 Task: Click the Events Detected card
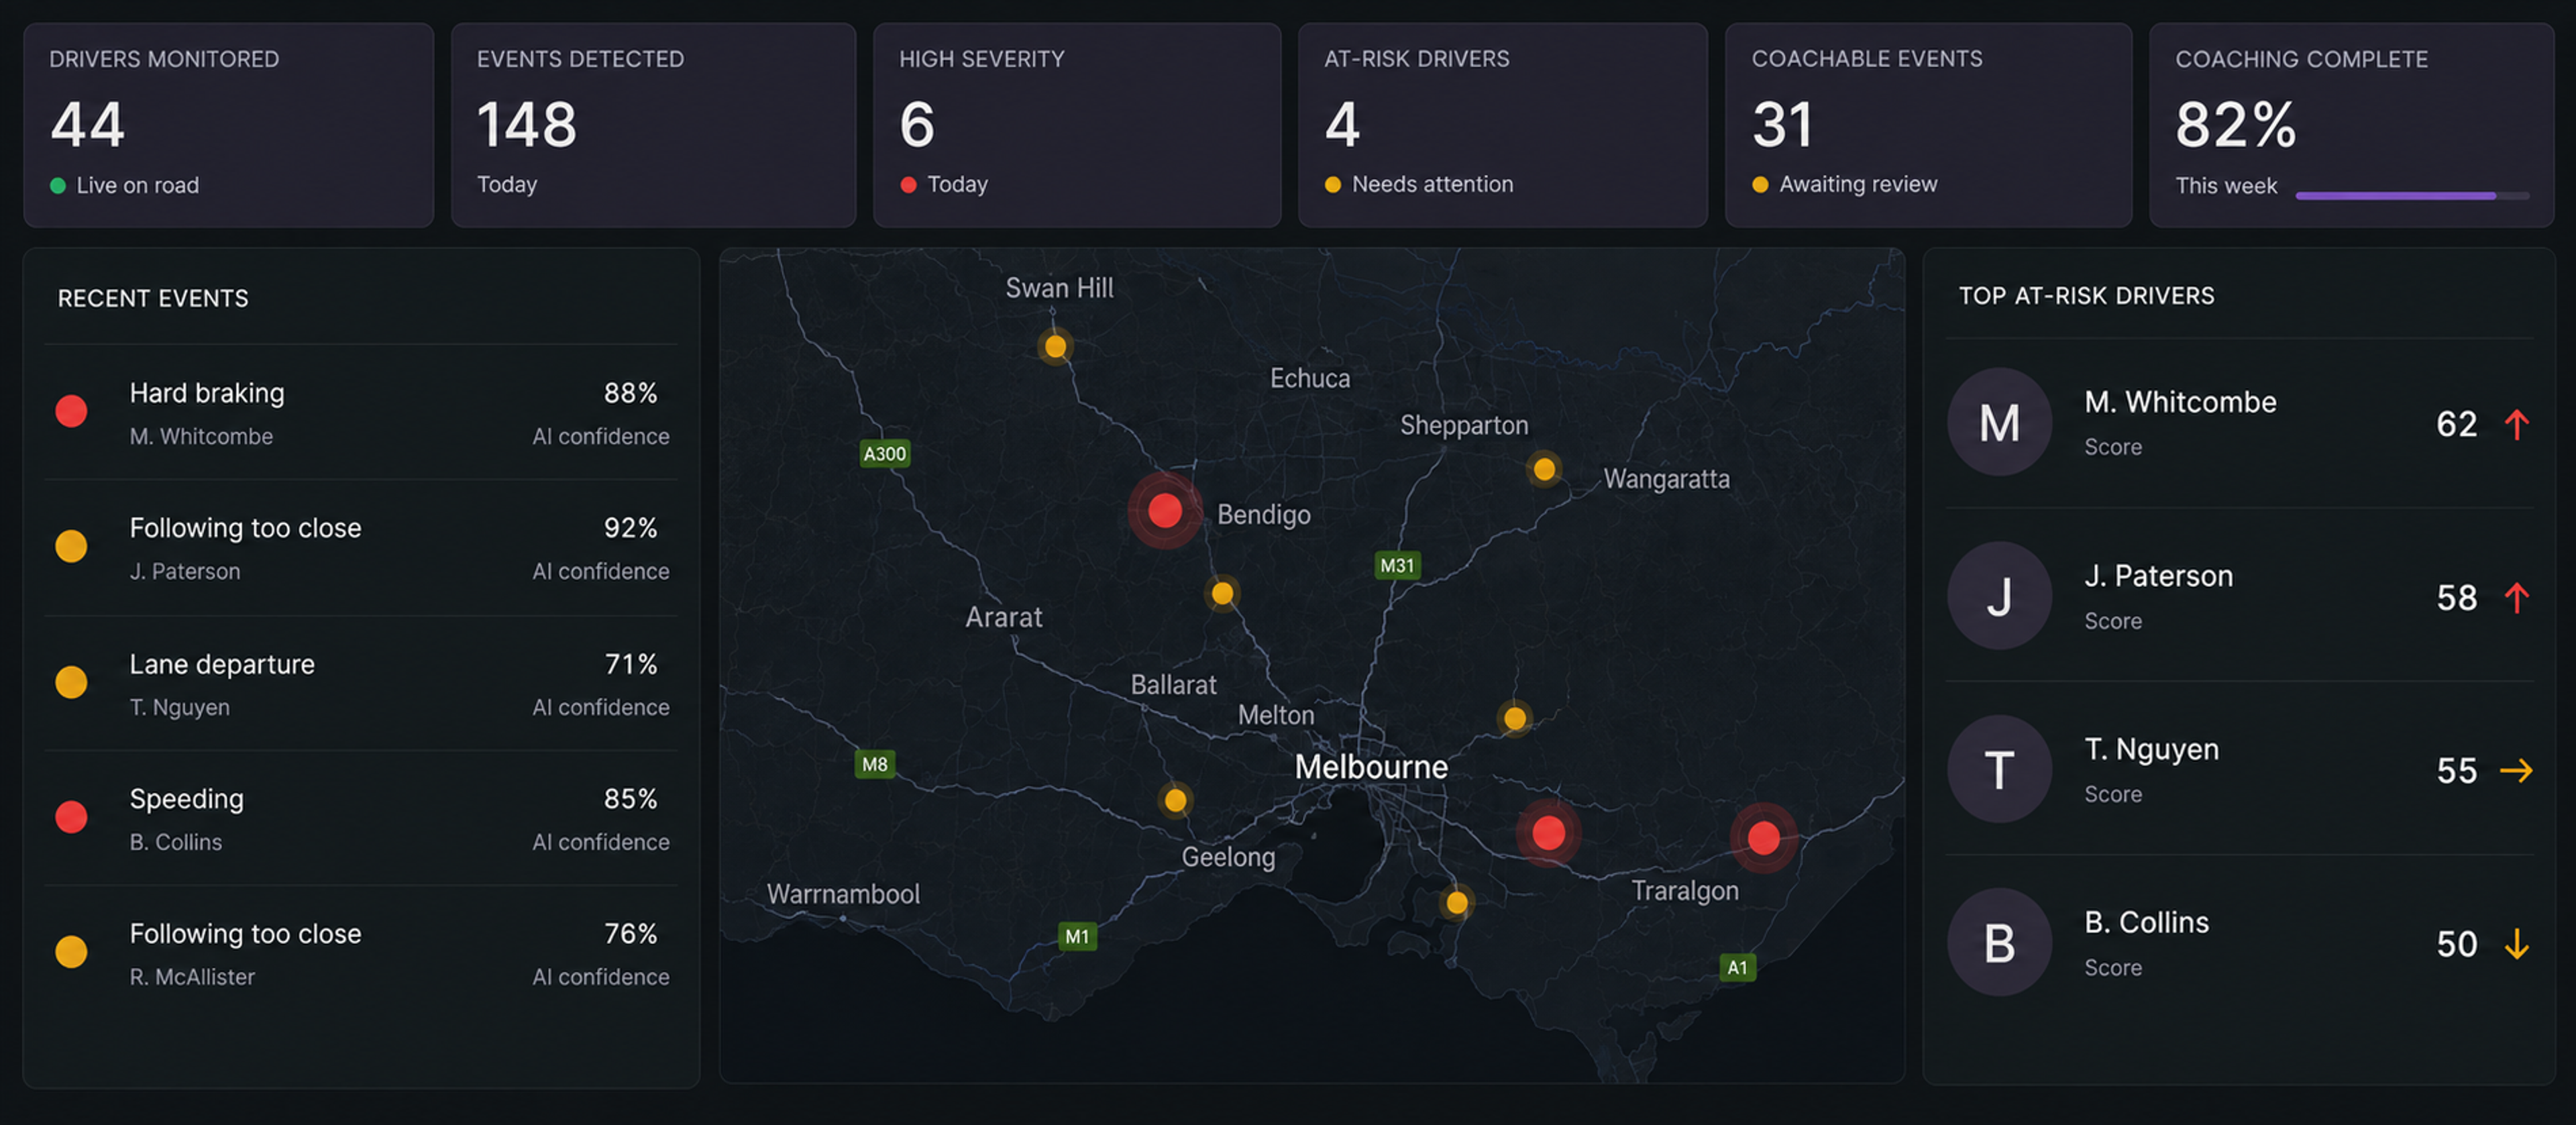pos(654,125)
